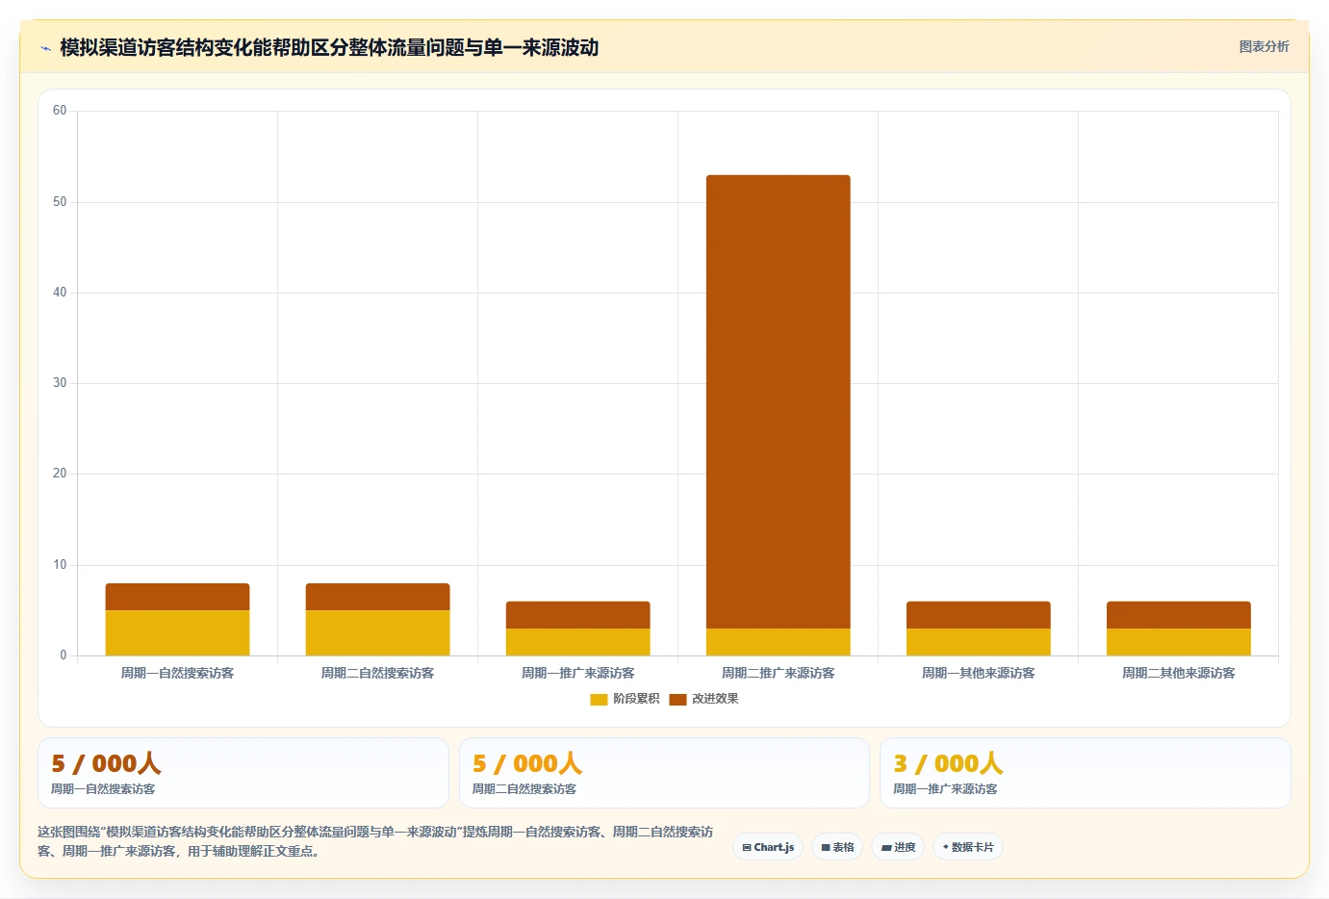Click the x-axis label 周期二自然搜索访客
1329x899 pixels.
click(x=377, y=673)
